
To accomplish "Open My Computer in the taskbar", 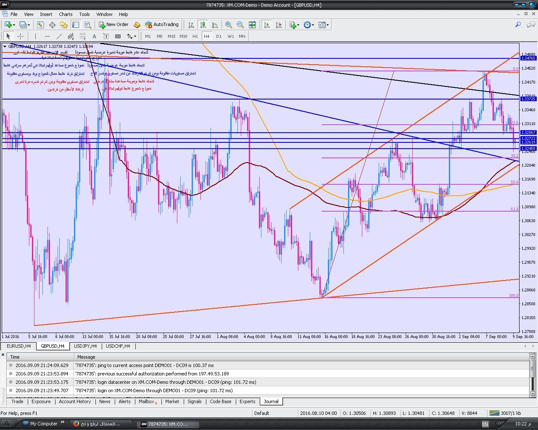I will [40, 423].
